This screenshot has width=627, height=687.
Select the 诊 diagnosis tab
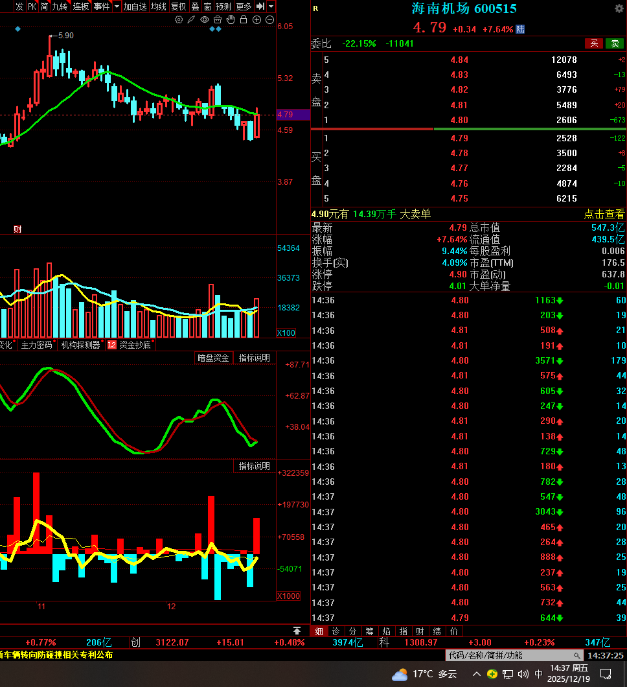pos(336,631)
